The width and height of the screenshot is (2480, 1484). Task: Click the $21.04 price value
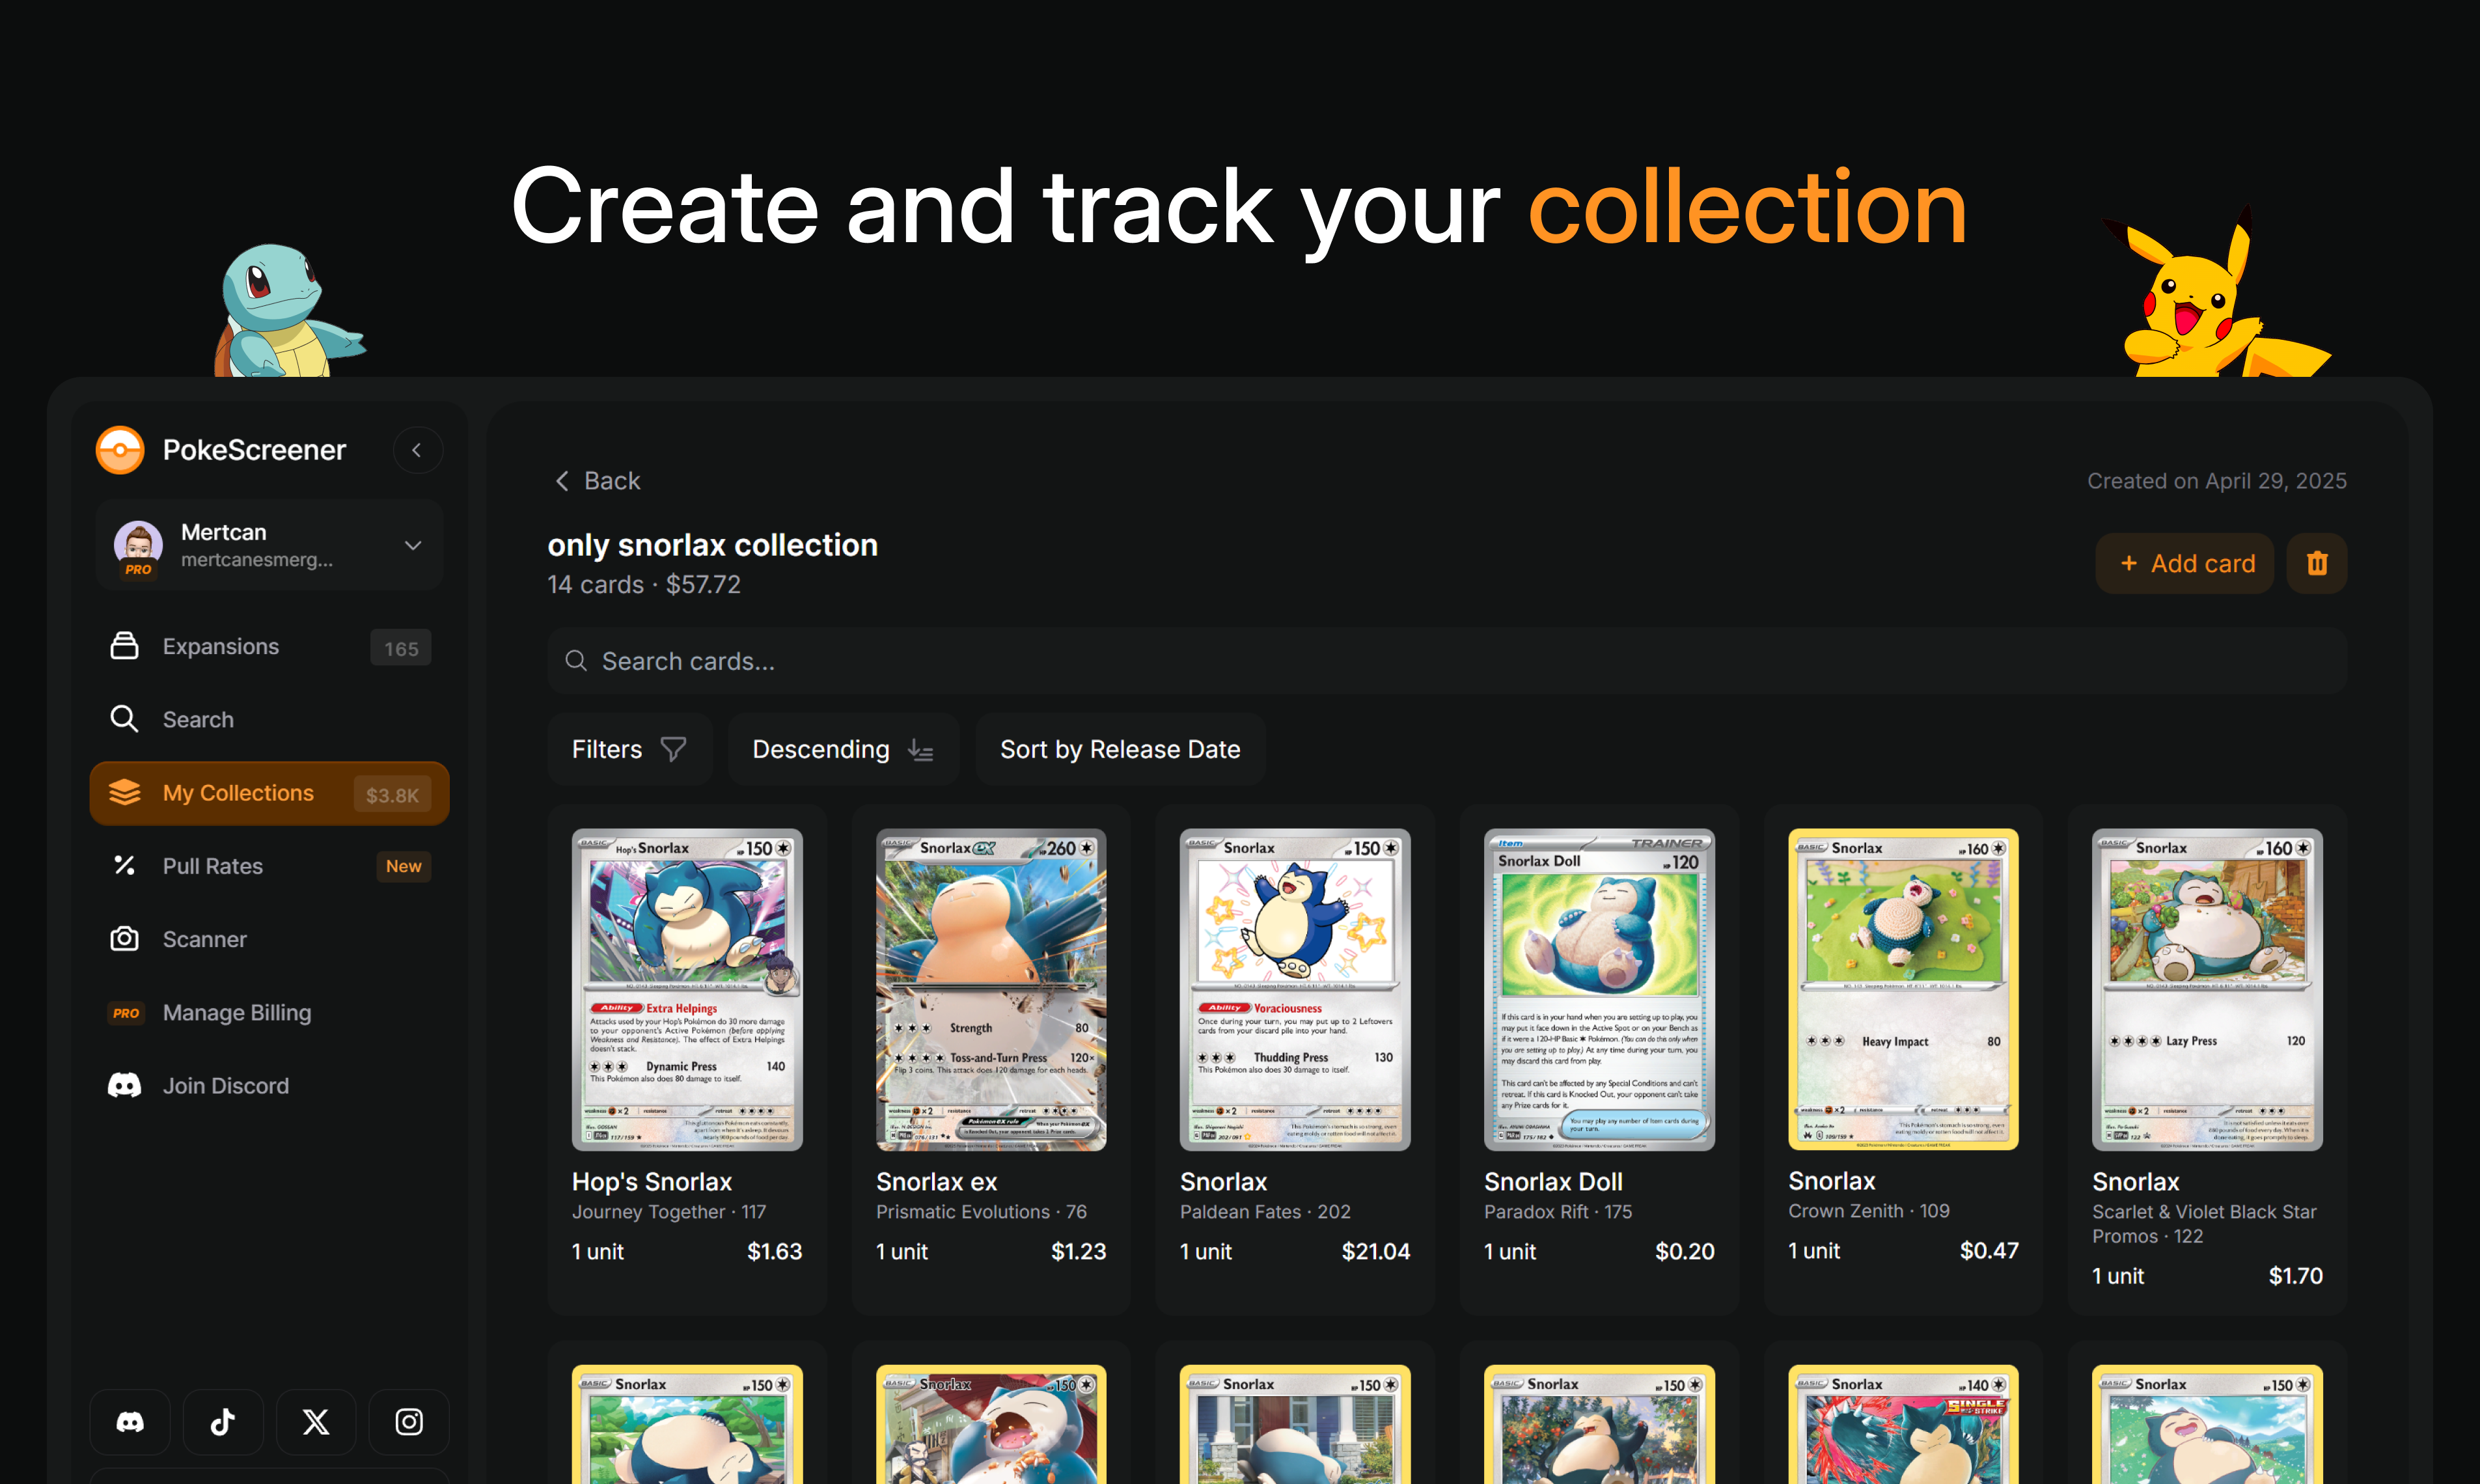[x=1375, y=1252]
